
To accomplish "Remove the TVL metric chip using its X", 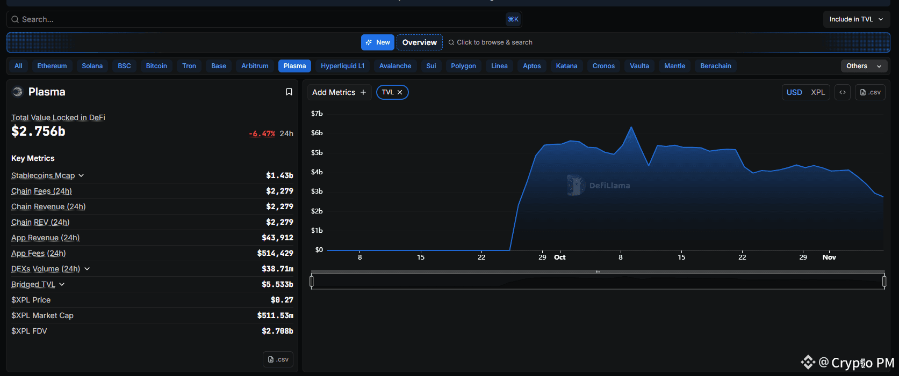I will 400,92.
